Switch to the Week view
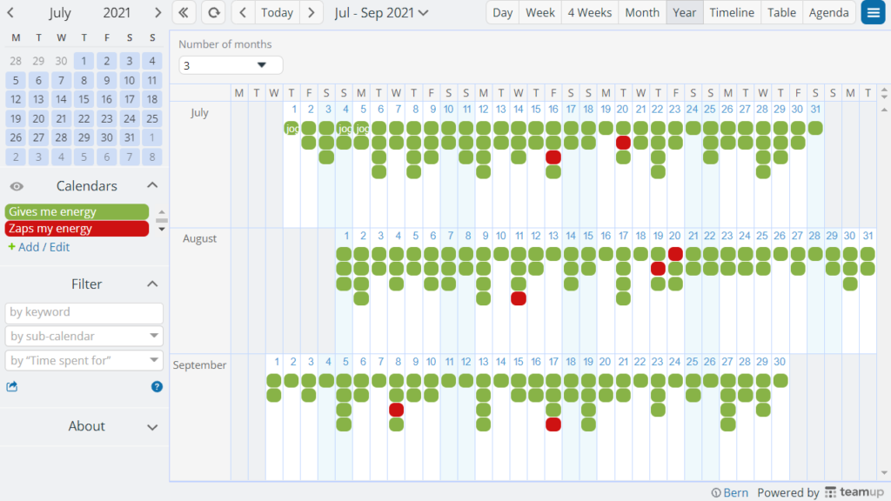The width and height of the screenshot is (891, 501). [x=540, y=12]
